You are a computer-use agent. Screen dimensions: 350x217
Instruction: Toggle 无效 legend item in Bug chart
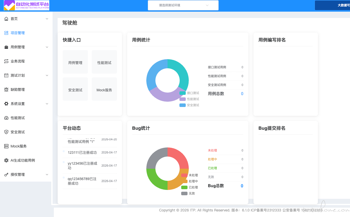click(188, 193)
